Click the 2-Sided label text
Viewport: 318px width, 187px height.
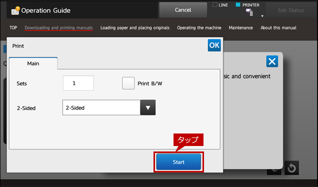[x=26, y=108]
